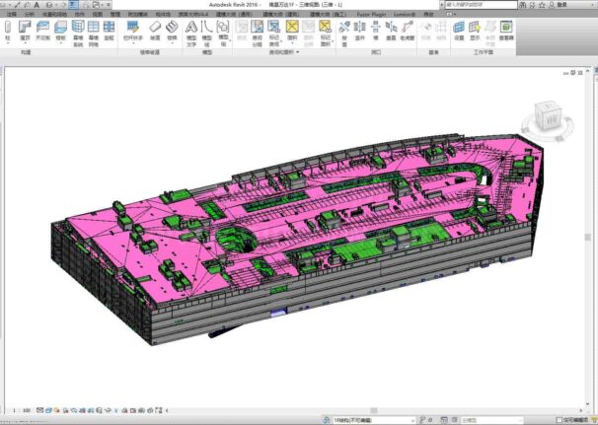Select the Curtain System tool

pyautogui.click(x=78, y=34)
